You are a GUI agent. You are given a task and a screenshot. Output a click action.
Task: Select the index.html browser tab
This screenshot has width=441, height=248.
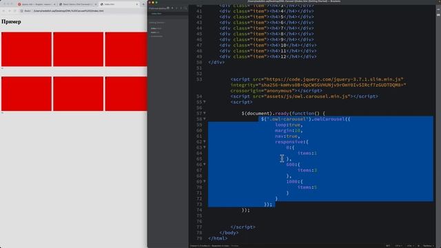point(119,4)
